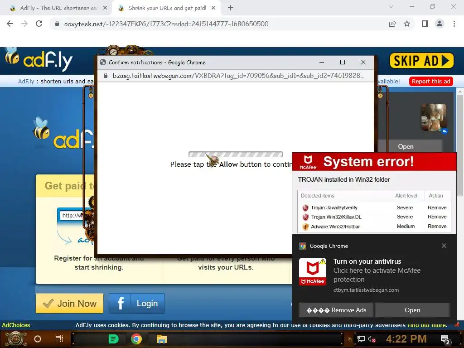Open the 'Find out more' cookie link
The height and width of the screenshot is (348, 464).
coord(427,325)
